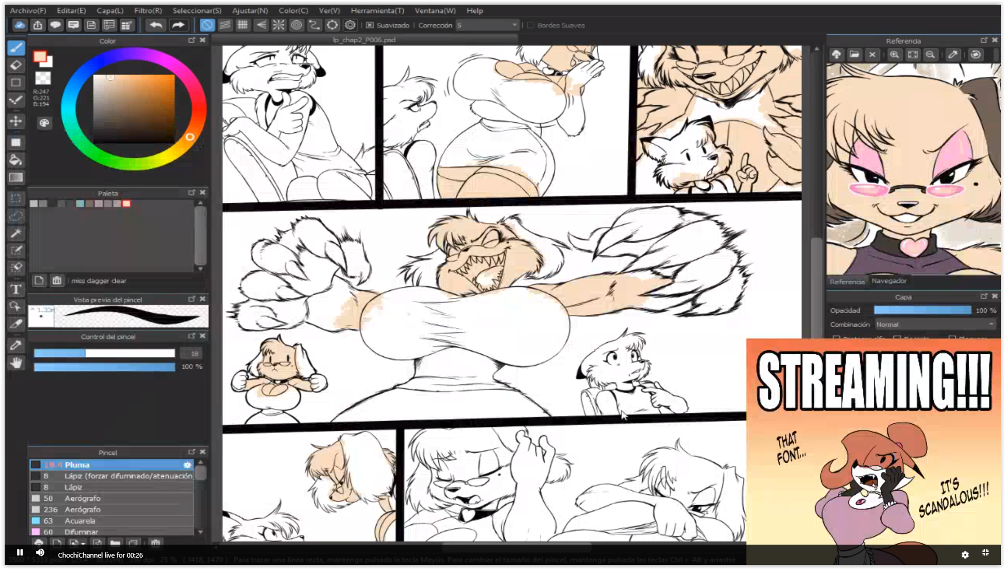Image resolution: width=1005 pixels, height=569 pixels.
Task: Select the Lápiz brush entry
Action: pos(73,487)
